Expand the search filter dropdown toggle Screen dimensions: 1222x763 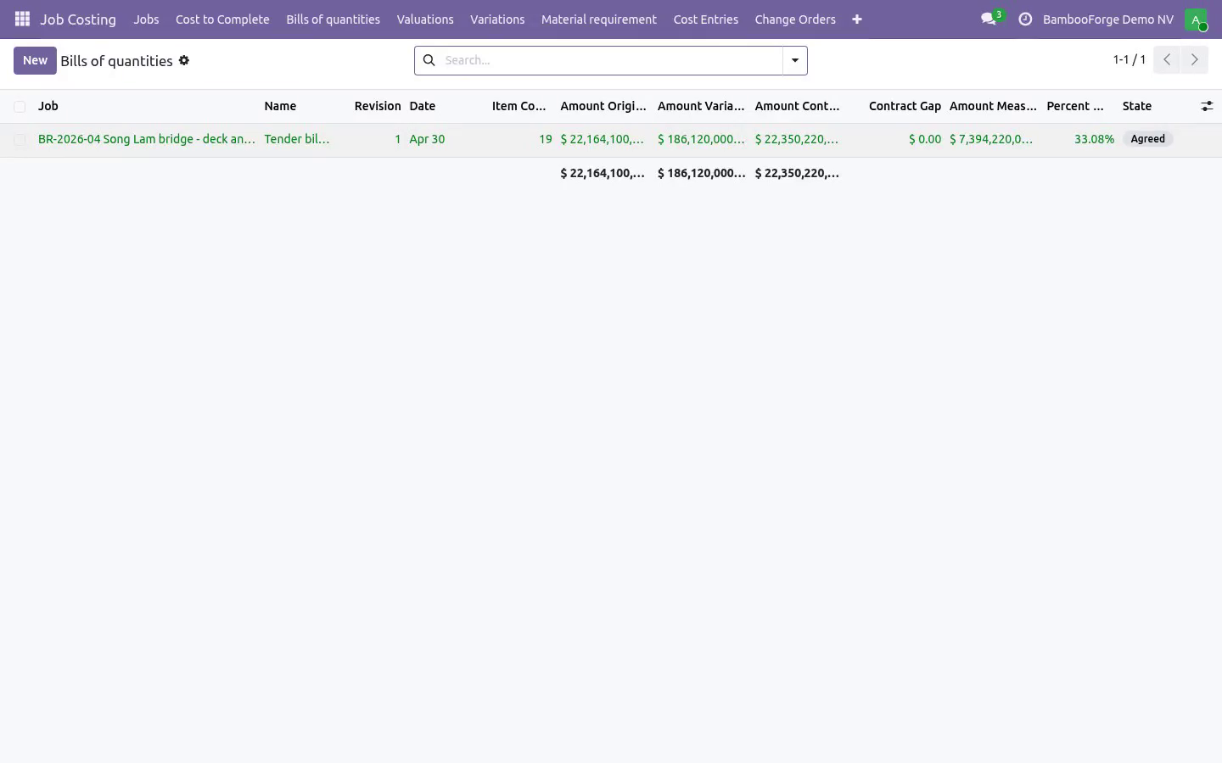(x=795, y=60)
